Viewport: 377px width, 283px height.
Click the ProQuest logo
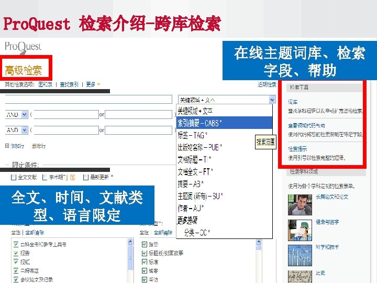(23, 47)
